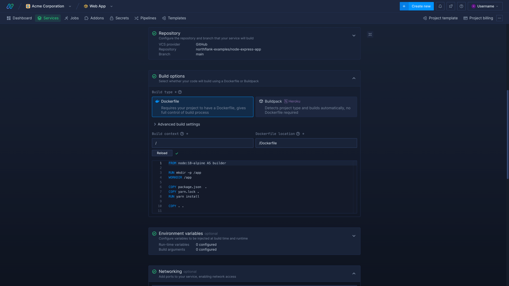Viewport: 509px width, 286px height.
Task: Open the help icon in the top bar
Action: 461,6
